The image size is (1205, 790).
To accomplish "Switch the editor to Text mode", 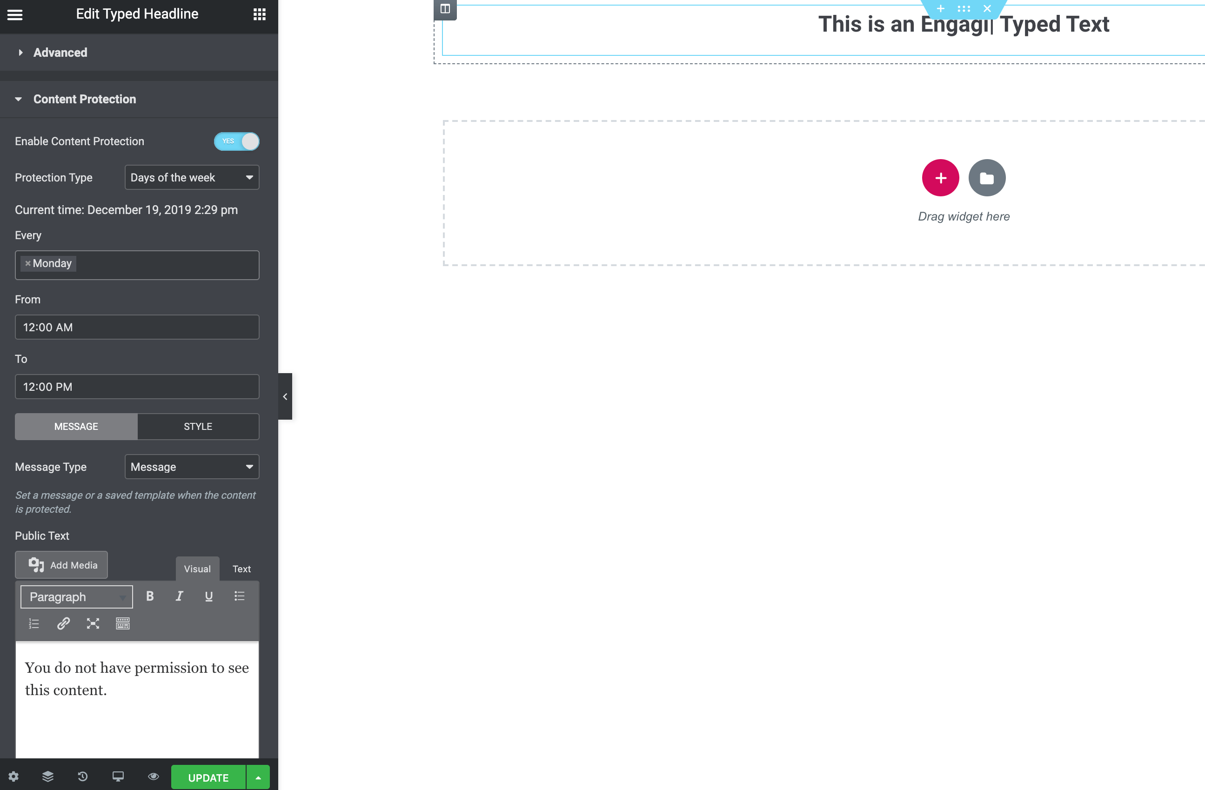I will click(241, 568).
